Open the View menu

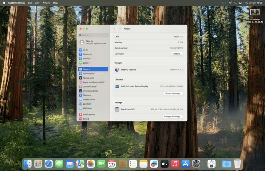[x=37, y=3]
